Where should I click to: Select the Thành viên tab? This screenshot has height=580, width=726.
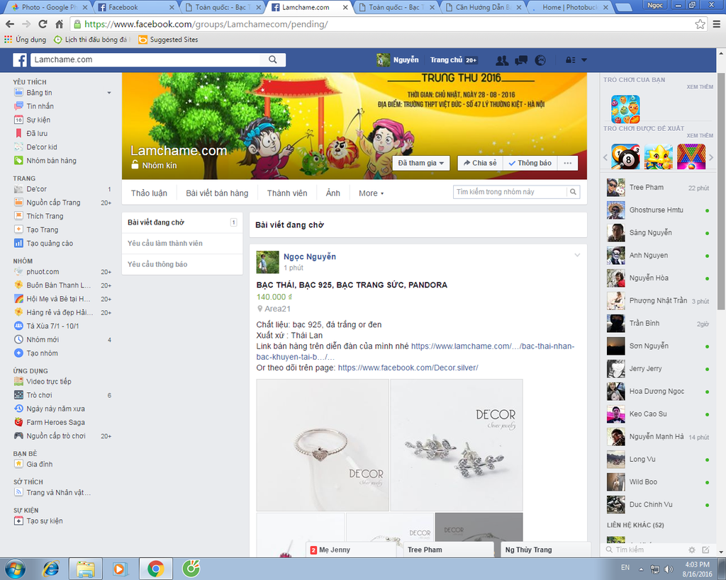(x=287, y=193)
